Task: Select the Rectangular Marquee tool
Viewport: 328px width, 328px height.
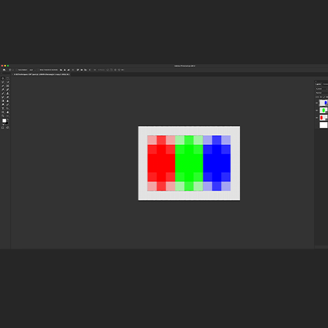Action: pyautogui.click(x=8, y=78)
